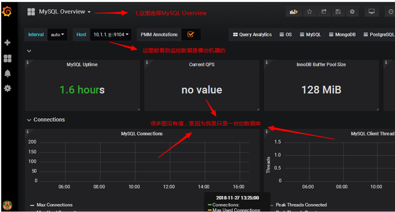Image resolution: width=395 pixels, height=212 pixels.
Task: Open the Dashboards icon in the sidebar
Action: pyautogui.click(x=7, y=58)
